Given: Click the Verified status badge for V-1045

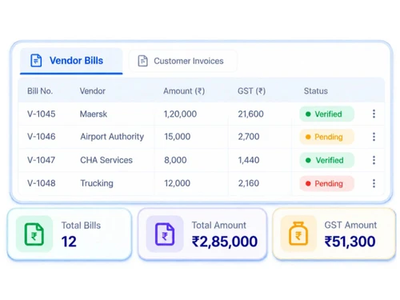Looking at the screenshot, I should (x=327, y=114).
